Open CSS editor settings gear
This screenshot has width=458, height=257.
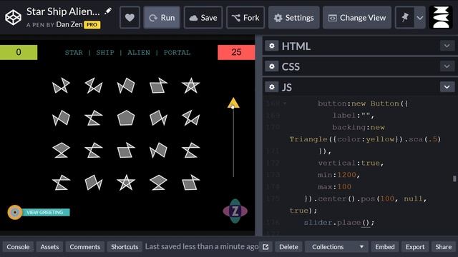click(x=272, y=66)
